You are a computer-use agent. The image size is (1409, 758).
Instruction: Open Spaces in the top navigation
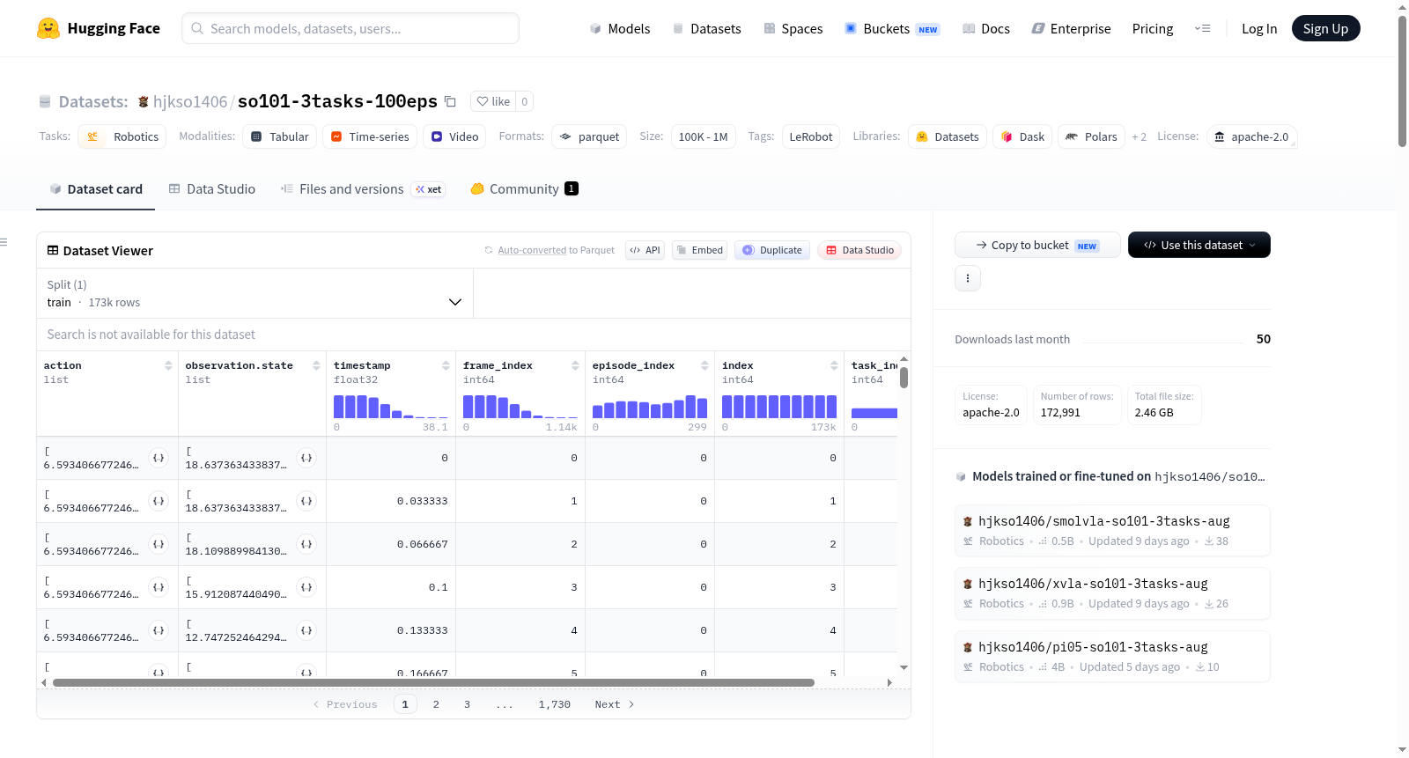pos(793,28)
